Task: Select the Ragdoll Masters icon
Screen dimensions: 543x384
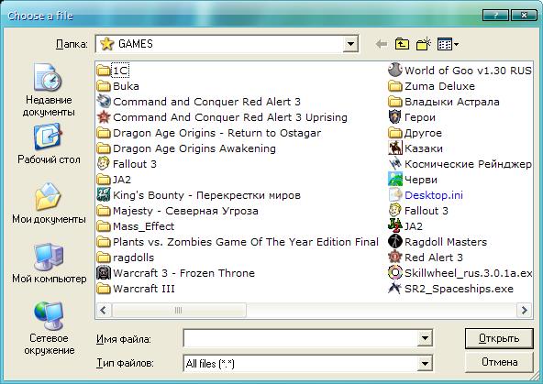Action: (x=394, y=241)
